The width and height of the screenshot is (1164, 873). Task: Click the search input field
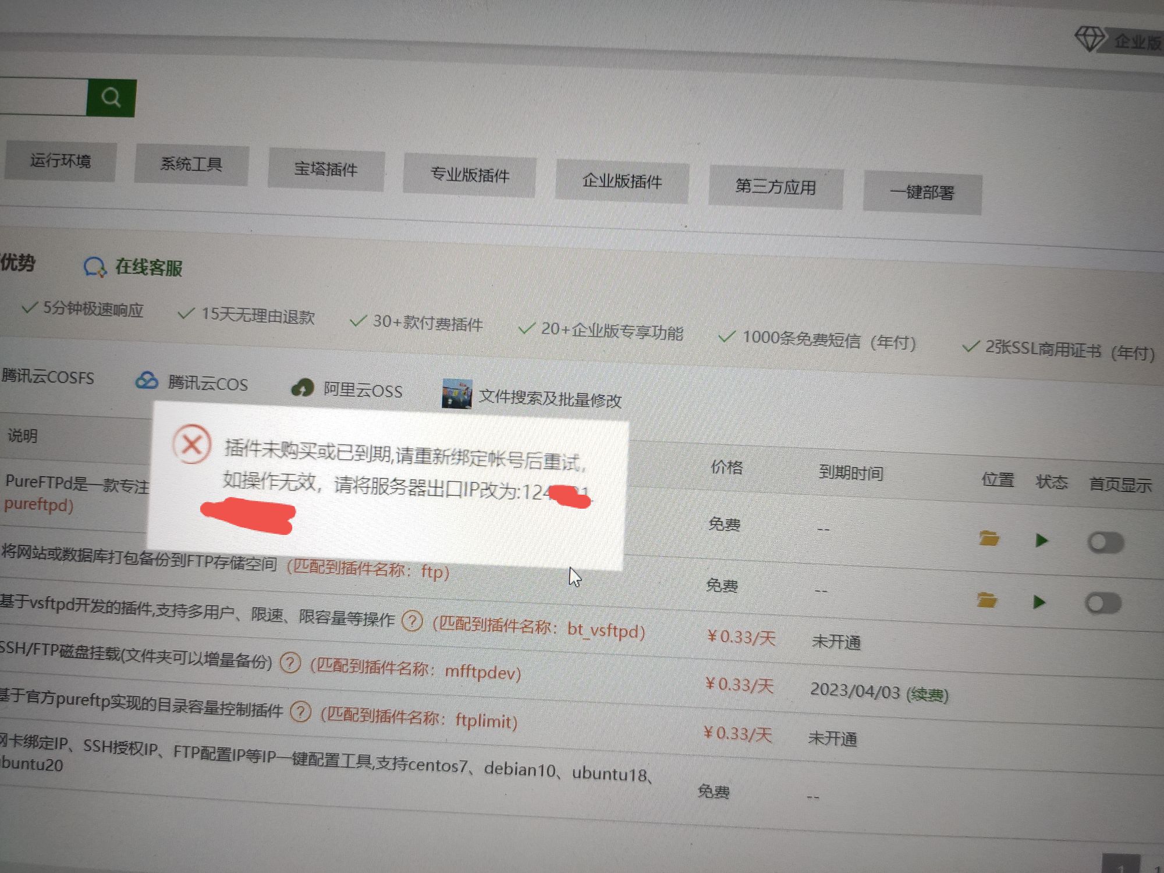coord(43,96)
